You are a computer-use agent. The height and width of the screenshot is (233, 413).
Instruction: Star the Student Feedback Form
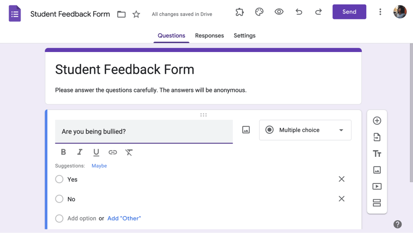[x=136, y=14]
